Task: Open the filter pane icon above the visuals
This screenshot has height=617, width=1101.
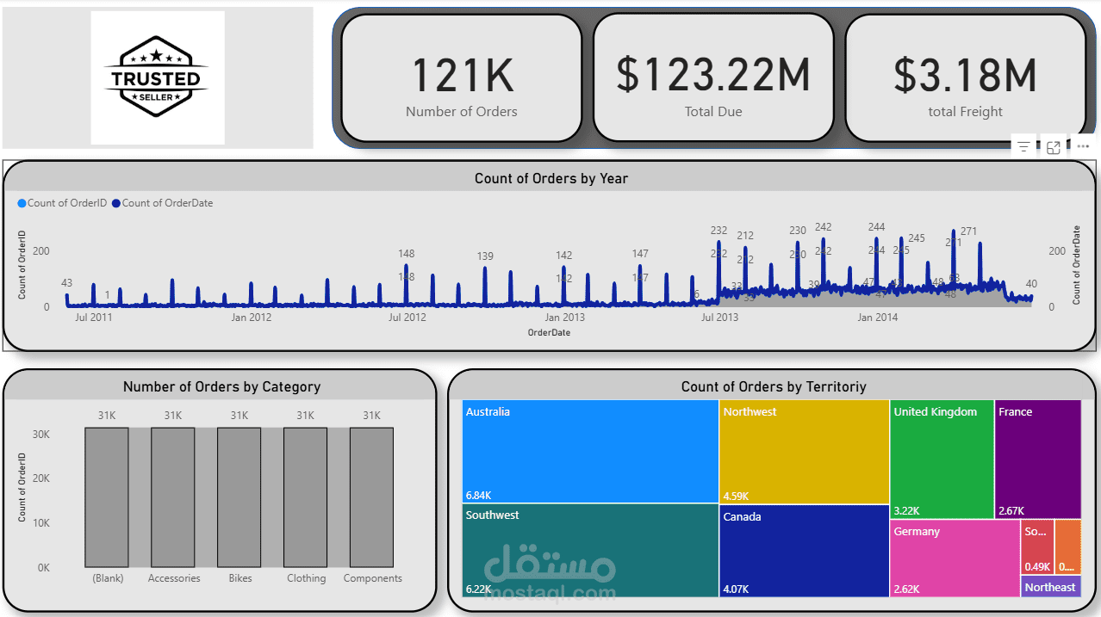Action: 1023,146
